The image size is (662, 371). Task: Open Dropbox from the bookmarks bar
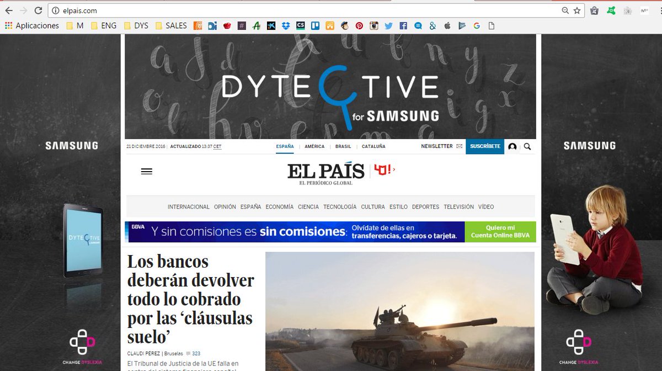click(x=285, y=25)
